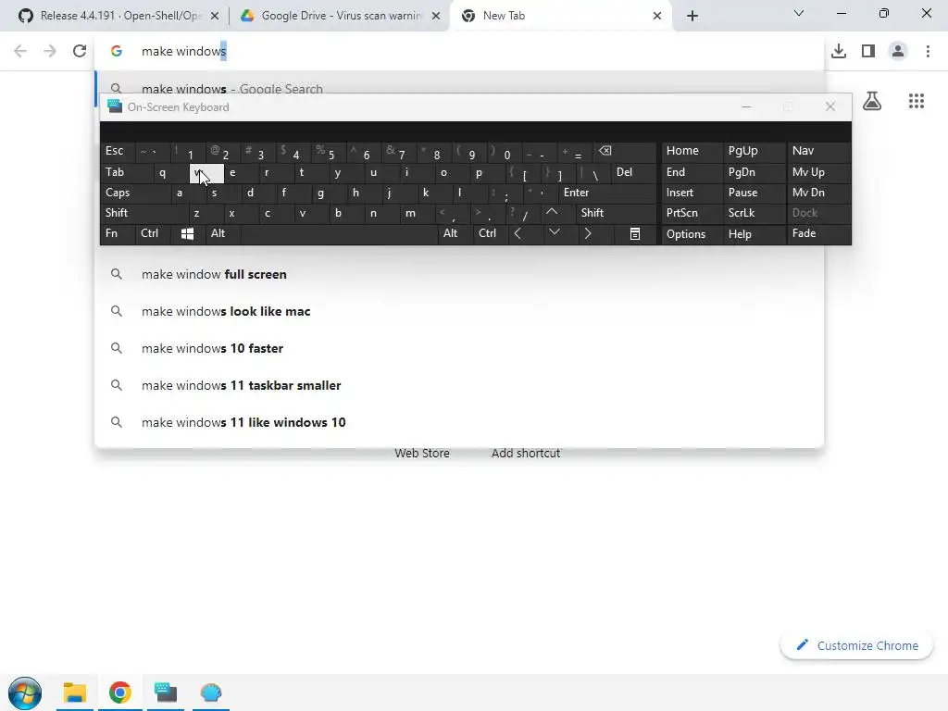Click the Mv Up key on keyboard
This screenshot has height=711, width=948.
(818, 172)
